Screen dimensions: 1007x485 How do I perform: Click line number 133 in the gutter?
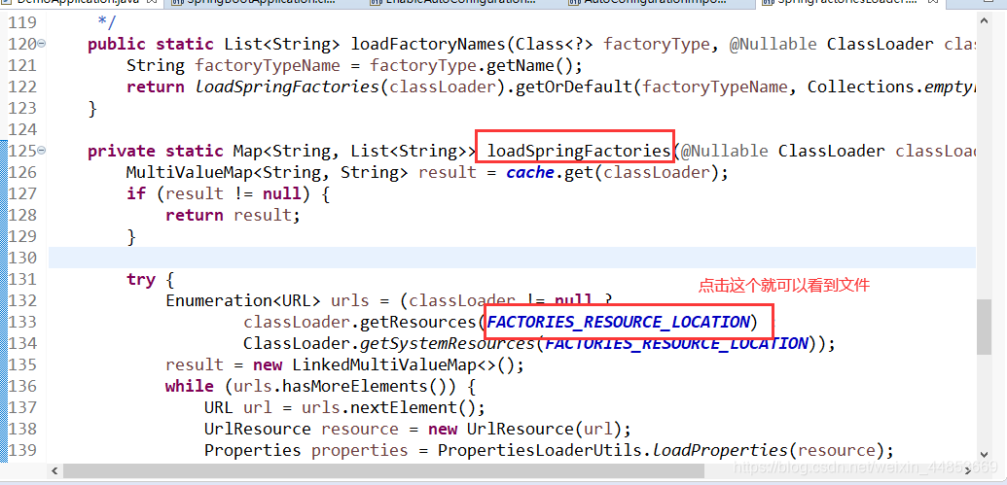22,322
